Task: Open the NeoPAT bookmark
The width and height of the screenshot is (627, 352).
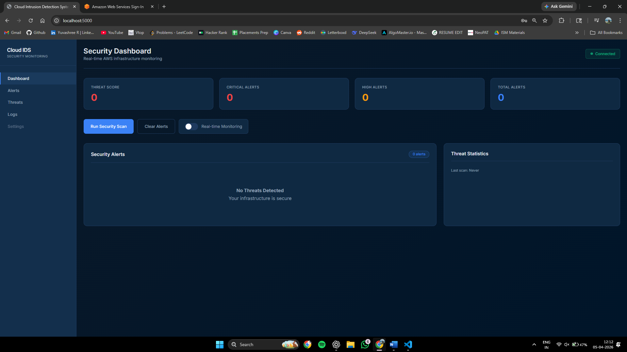Action: [478, 33]
